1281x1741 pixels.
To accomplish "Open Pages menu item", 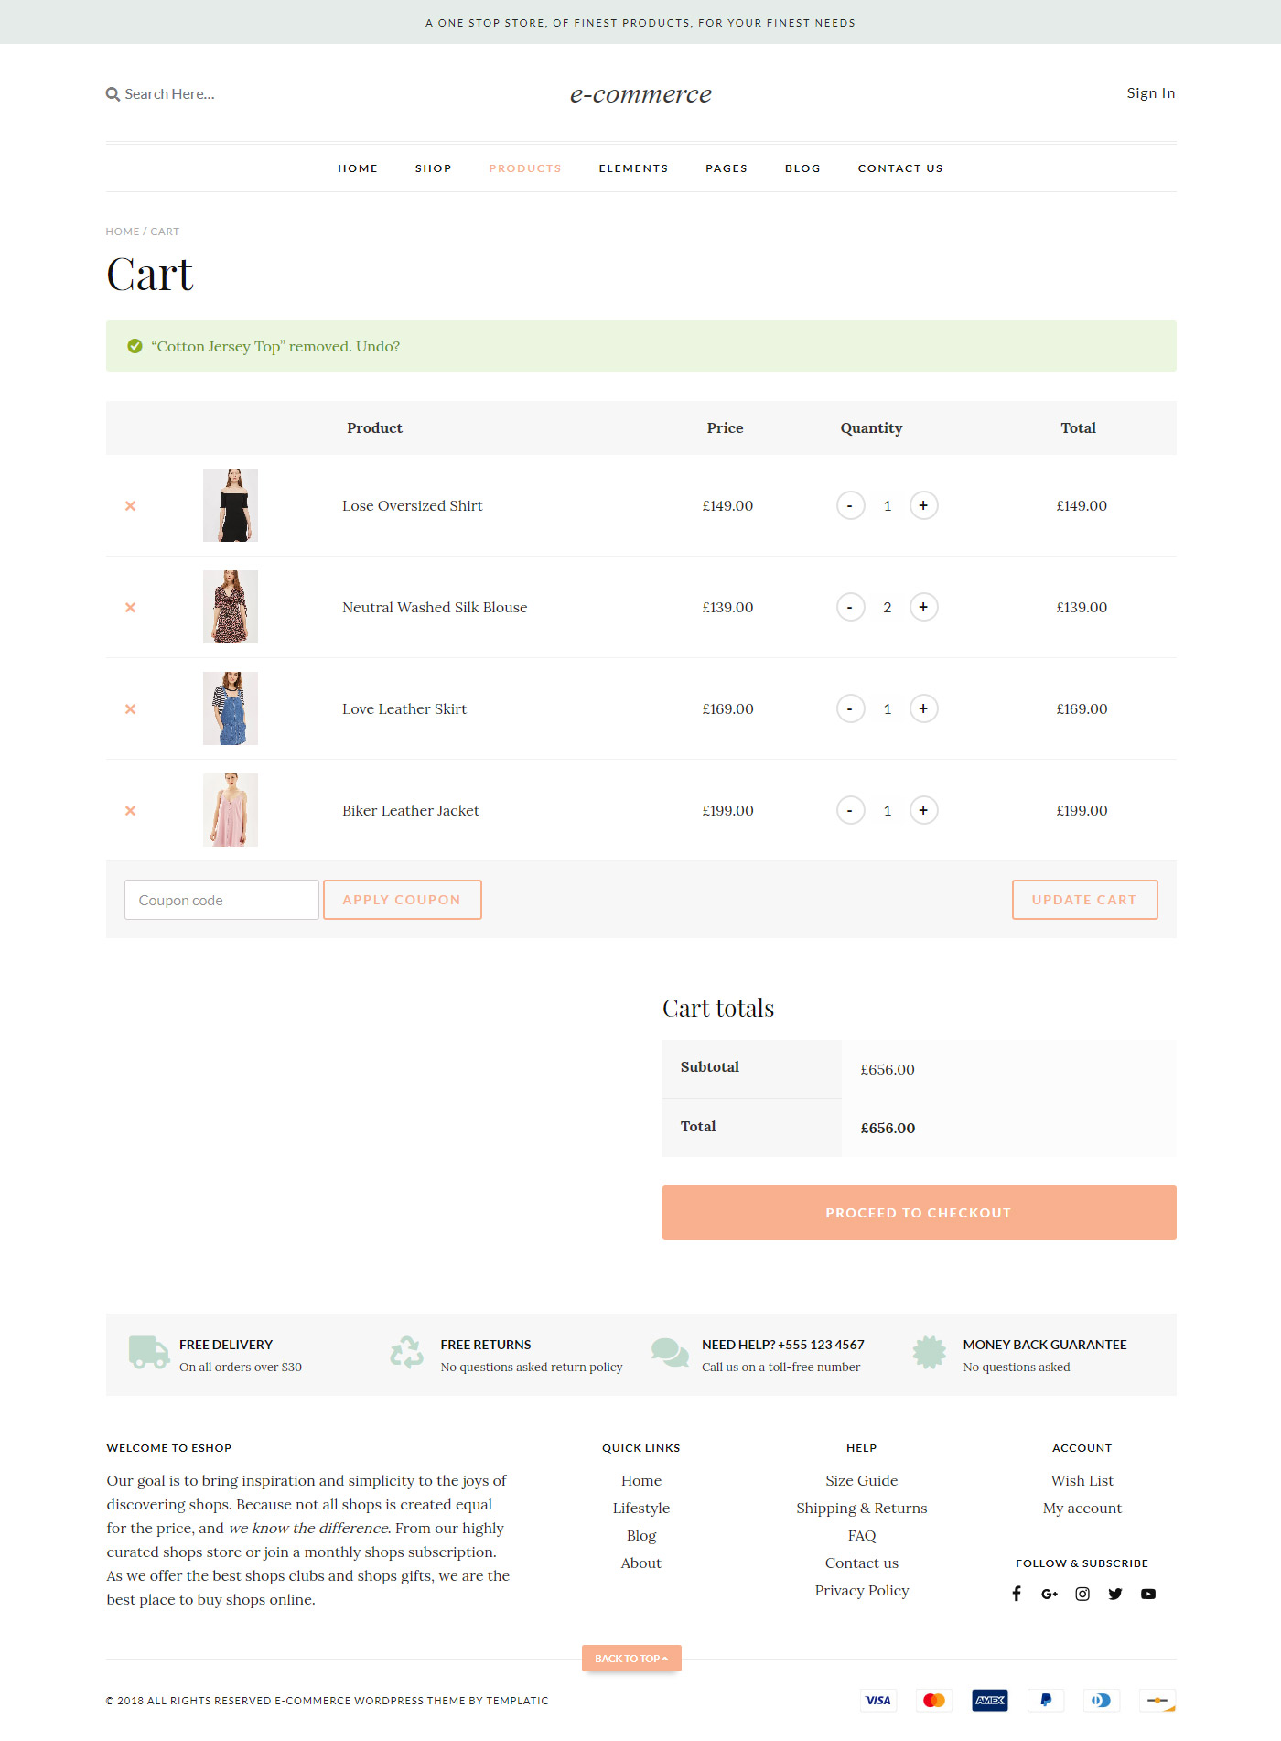I will [x=727, y=168].
